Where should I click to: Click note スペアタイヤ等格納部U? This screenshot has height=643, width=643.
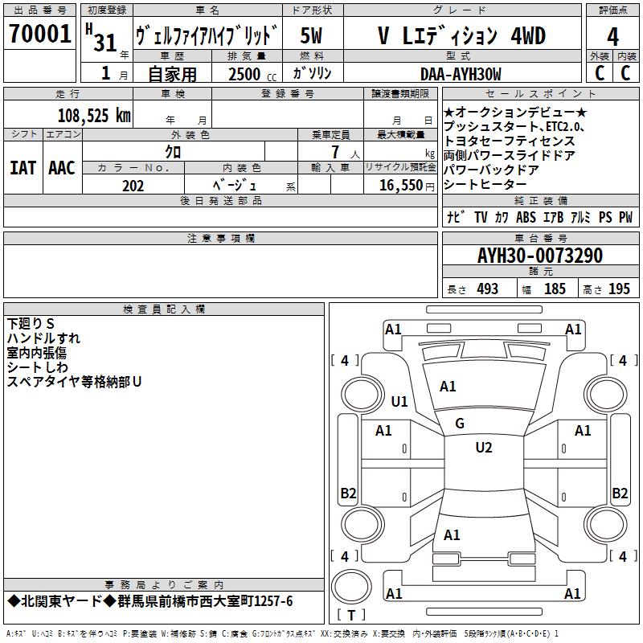pyautogui.click(x=74, y=382)
